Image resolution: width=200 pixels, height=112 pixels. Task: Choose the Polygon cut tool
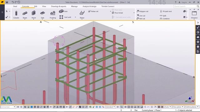(142, 11)
